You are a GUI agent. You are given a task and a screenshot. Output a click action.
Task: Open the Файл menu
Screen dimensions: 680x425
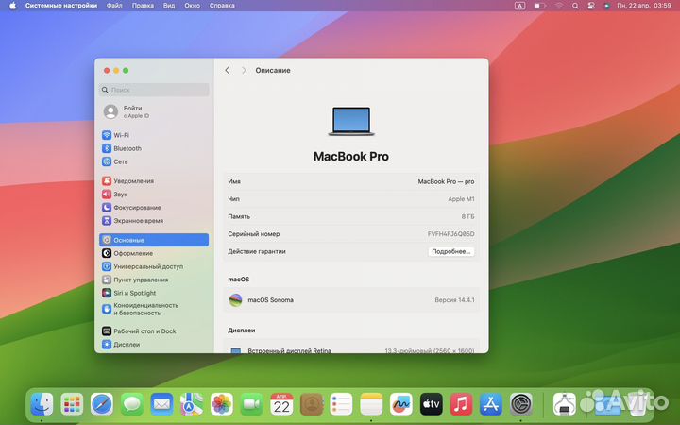pos(114,6)
